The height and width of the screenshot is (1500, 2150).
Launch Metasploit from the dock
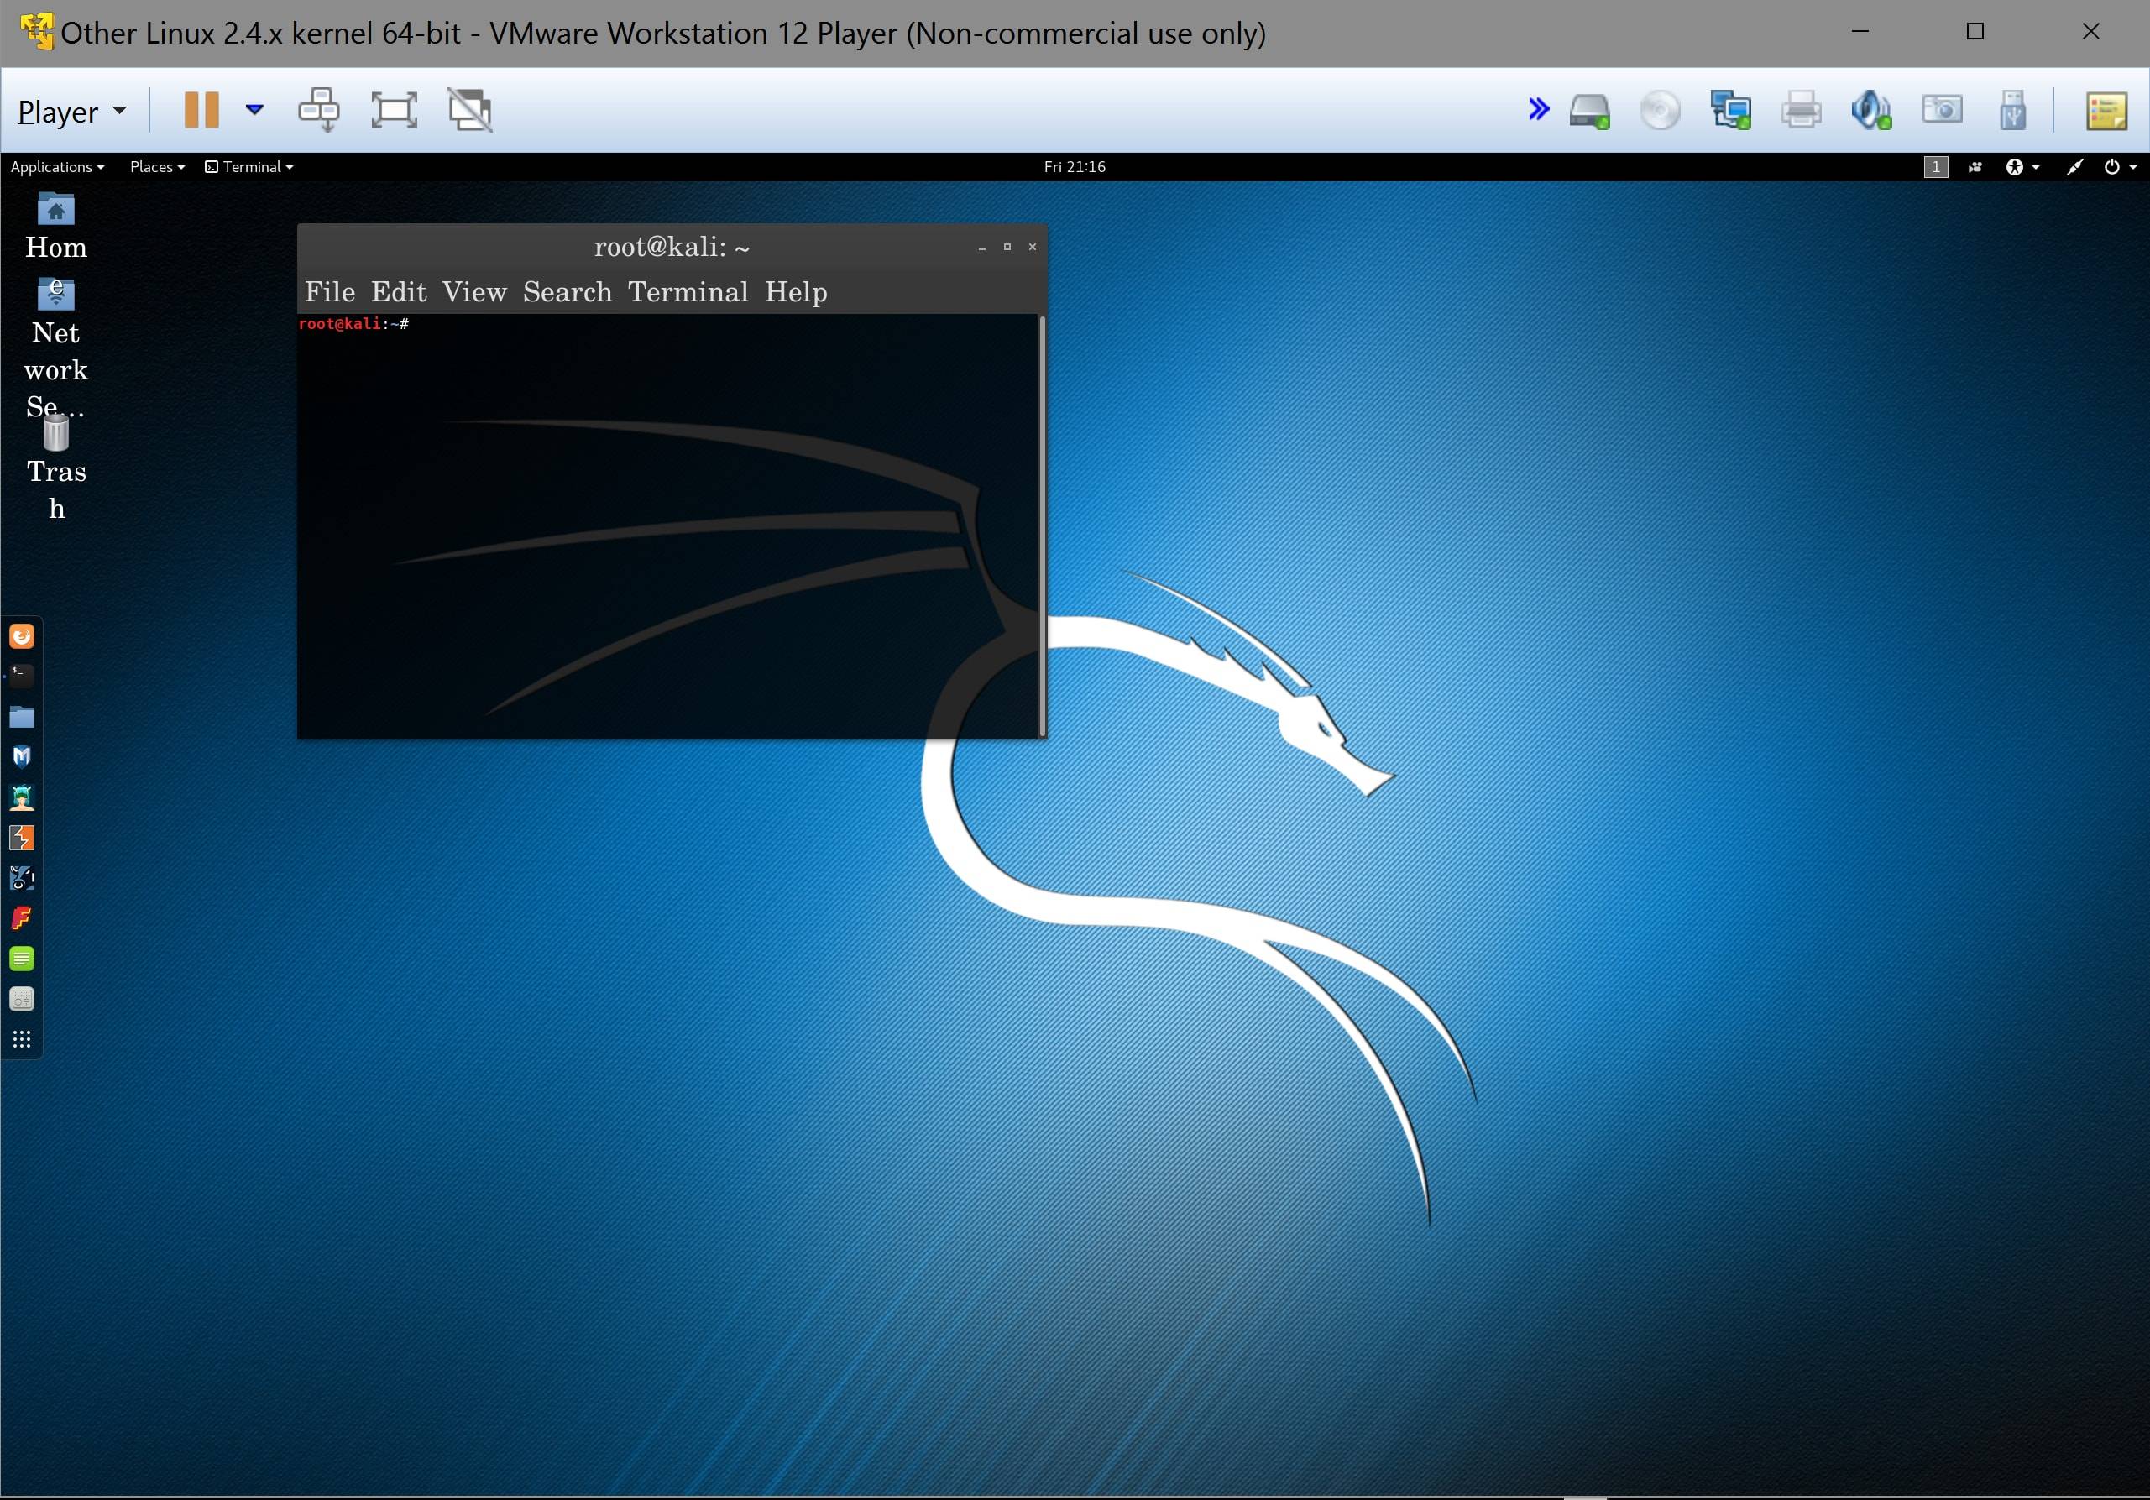click(22, 756)
